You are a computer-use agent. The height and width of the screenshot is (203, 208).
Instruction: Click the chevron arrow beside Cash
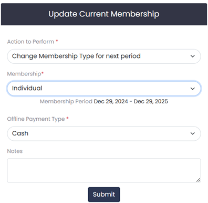pos(193,133)
